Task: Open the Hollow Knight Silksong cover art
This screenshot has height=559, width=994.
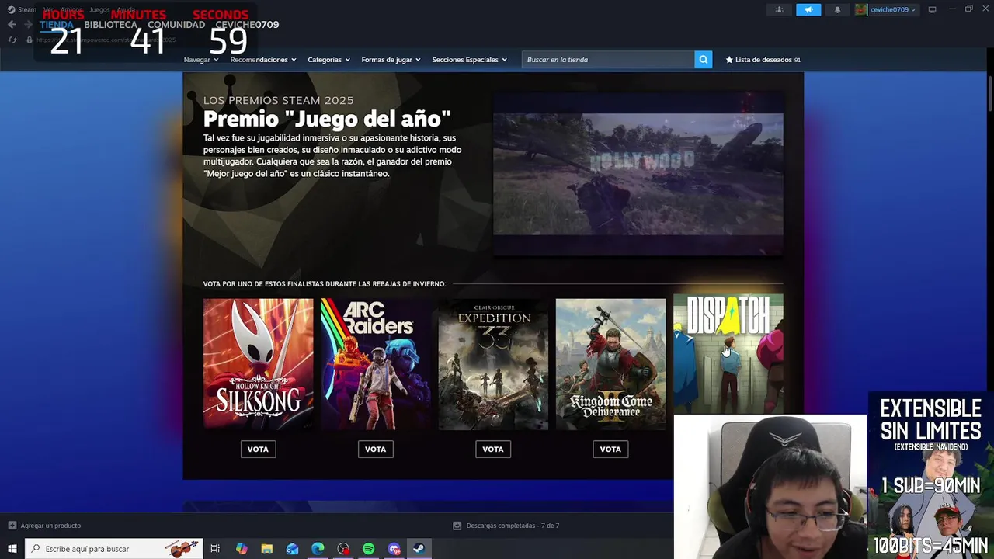Action: pos(258,364)
